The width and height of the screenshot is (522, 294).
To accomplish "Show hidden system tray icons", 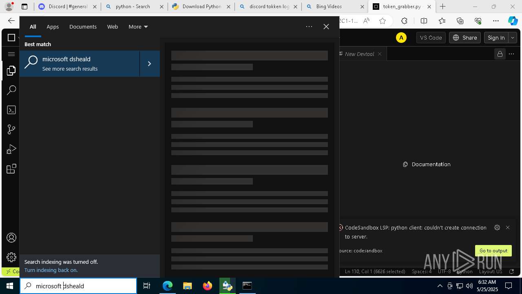I will [440, 286].
